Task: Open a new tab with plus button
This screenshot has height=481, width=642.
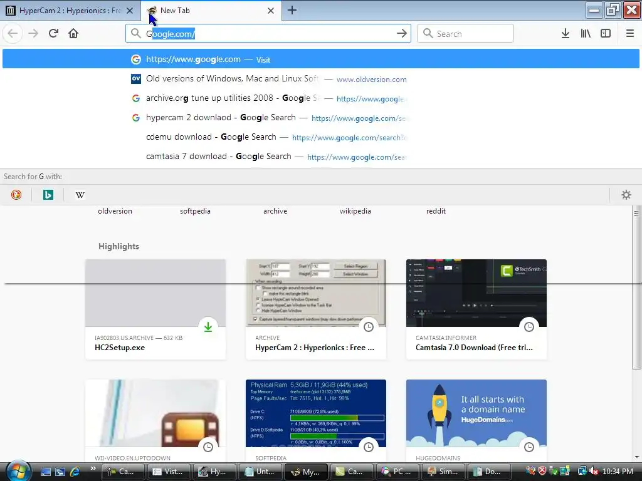Action: (x=292, y=10)
